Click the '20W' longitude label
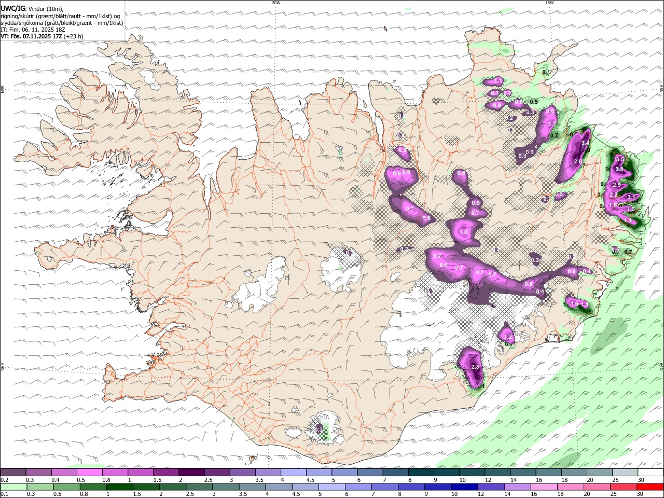 [276, 3]
